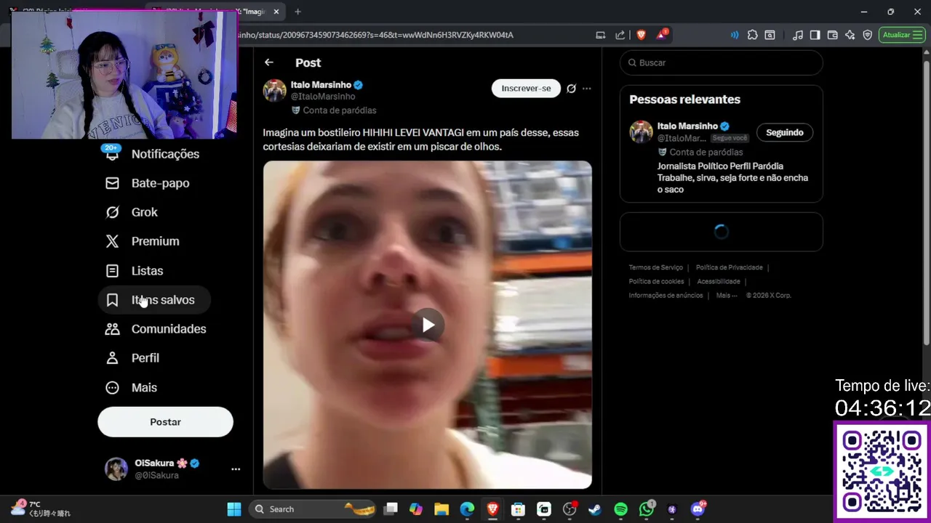Open Italo Marsinho in Pessoas relevantes
The width and height of the screenshot is (931, 523).
tap(687, 126)
